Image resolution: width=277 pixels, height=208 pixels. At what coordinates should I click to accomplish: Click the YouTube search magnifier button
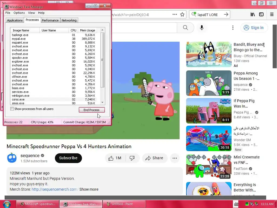pyautogui.click(x=186, y=28)
